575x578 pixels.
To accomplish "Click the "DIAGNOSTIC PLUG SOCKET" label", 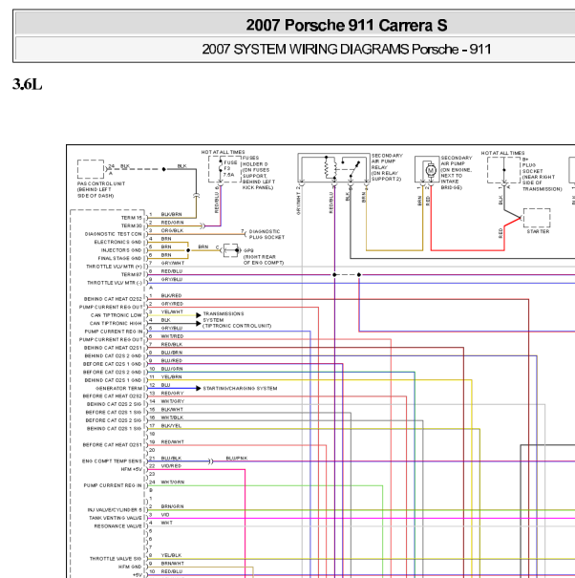I will tap(266, 234).
